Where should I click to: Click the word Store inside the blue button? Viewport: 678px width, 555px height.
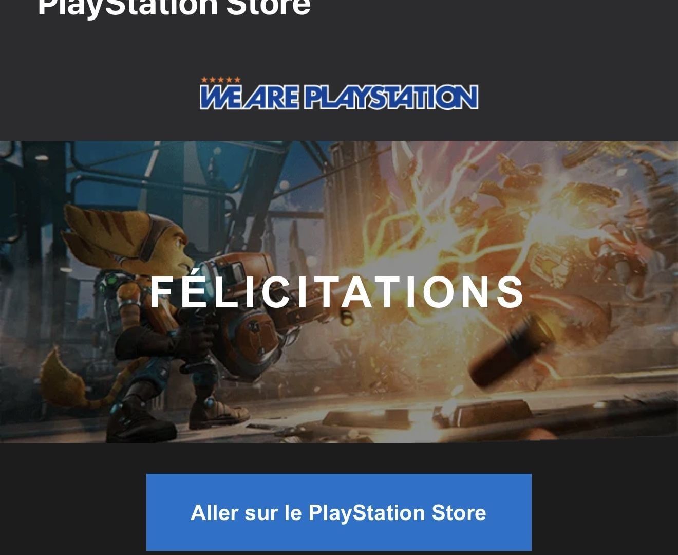pos(459,512)
